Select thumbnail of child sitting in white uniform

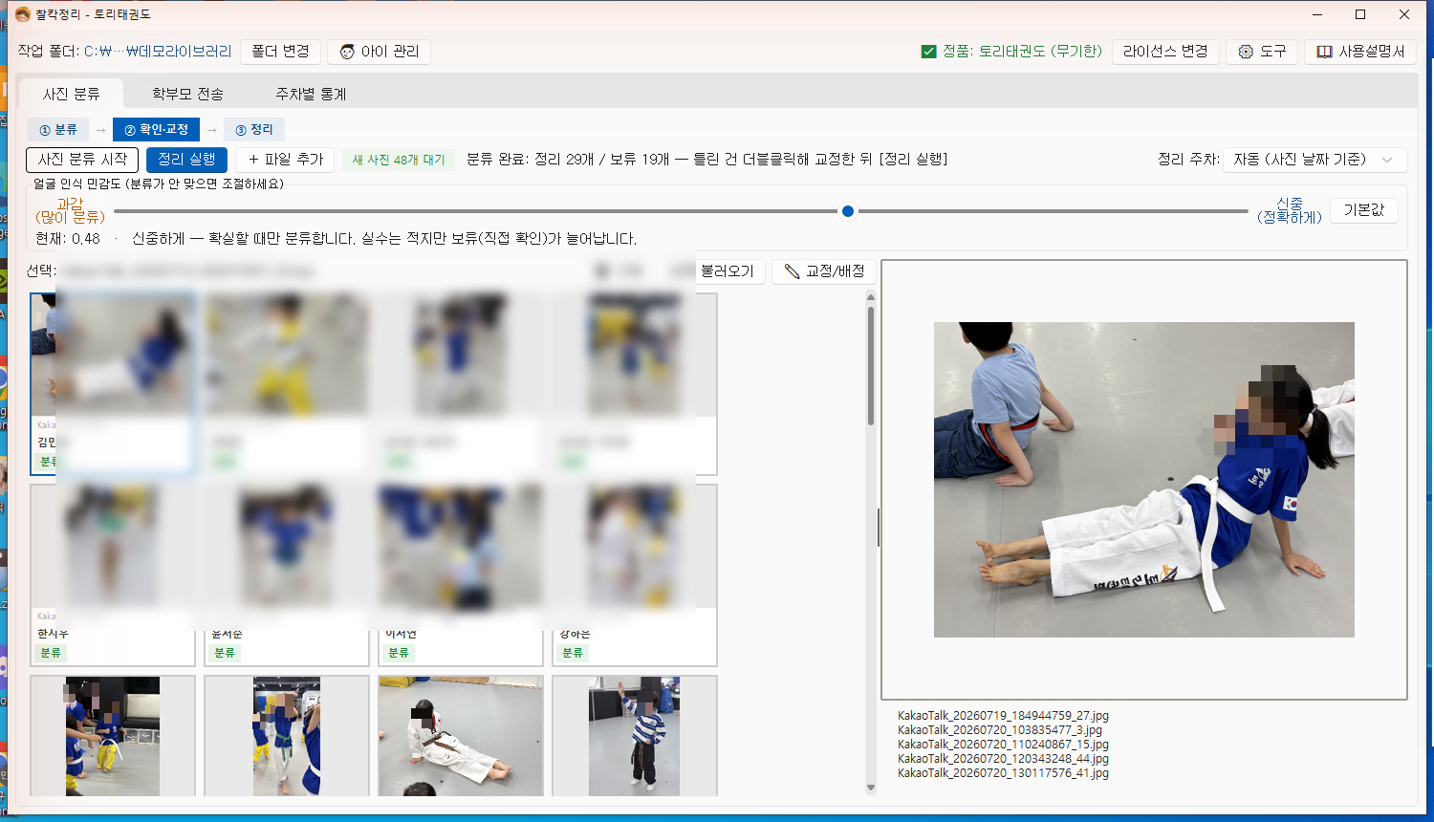click(461, 737)
